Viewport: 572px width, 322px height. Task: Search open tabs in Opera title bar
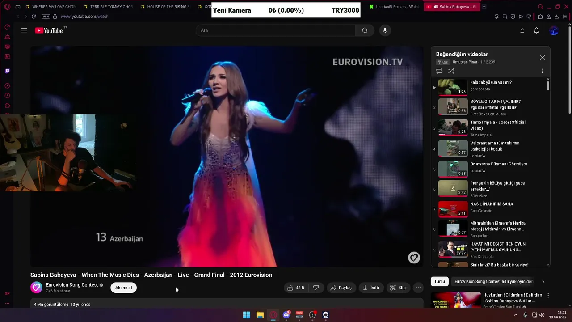pyautogui.click(x=540, y=7)
